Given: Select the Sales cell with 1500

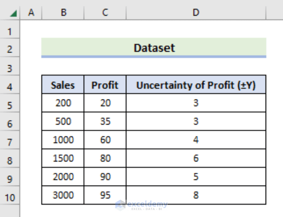Looking at the screenshot, I should [63, 158].
